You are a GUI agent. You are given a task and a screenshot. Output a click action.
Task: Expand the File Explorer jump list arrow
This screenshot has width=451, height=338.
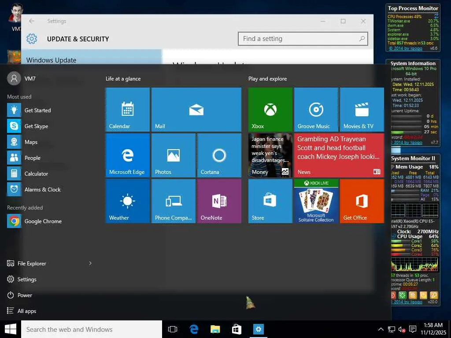[90, 263]
